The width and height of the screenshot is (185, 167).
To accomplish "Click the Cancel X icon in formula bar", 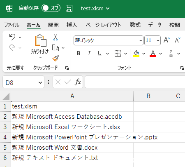I will 58,82.
